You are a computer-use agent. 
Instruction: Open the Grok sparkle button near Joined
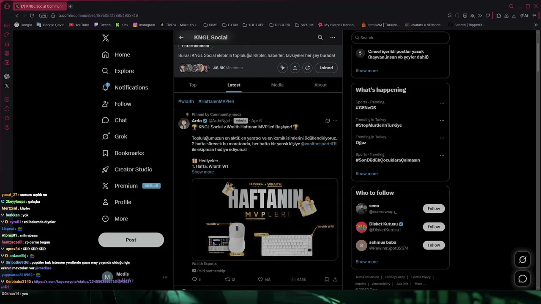pyautogui.click(x=283, y=68)
